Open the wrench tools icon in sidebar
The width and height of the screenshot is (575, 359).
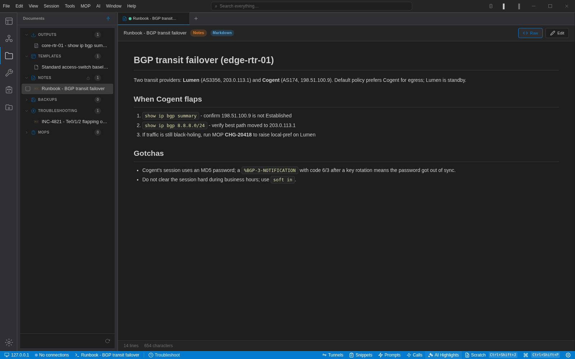click(9, 73)
